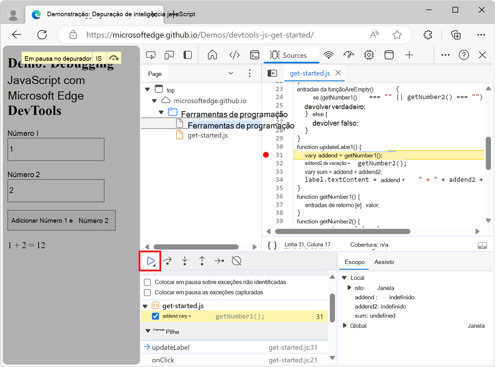Click the horizontal scrollbar of the code editor

(342, 231)
